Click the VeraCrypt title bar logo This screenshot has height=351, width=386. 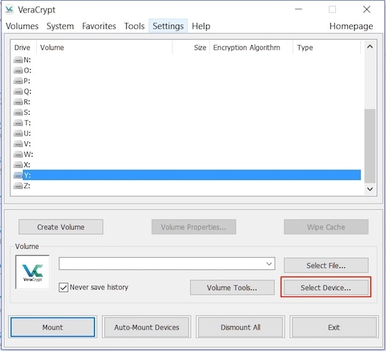point(9,9)
